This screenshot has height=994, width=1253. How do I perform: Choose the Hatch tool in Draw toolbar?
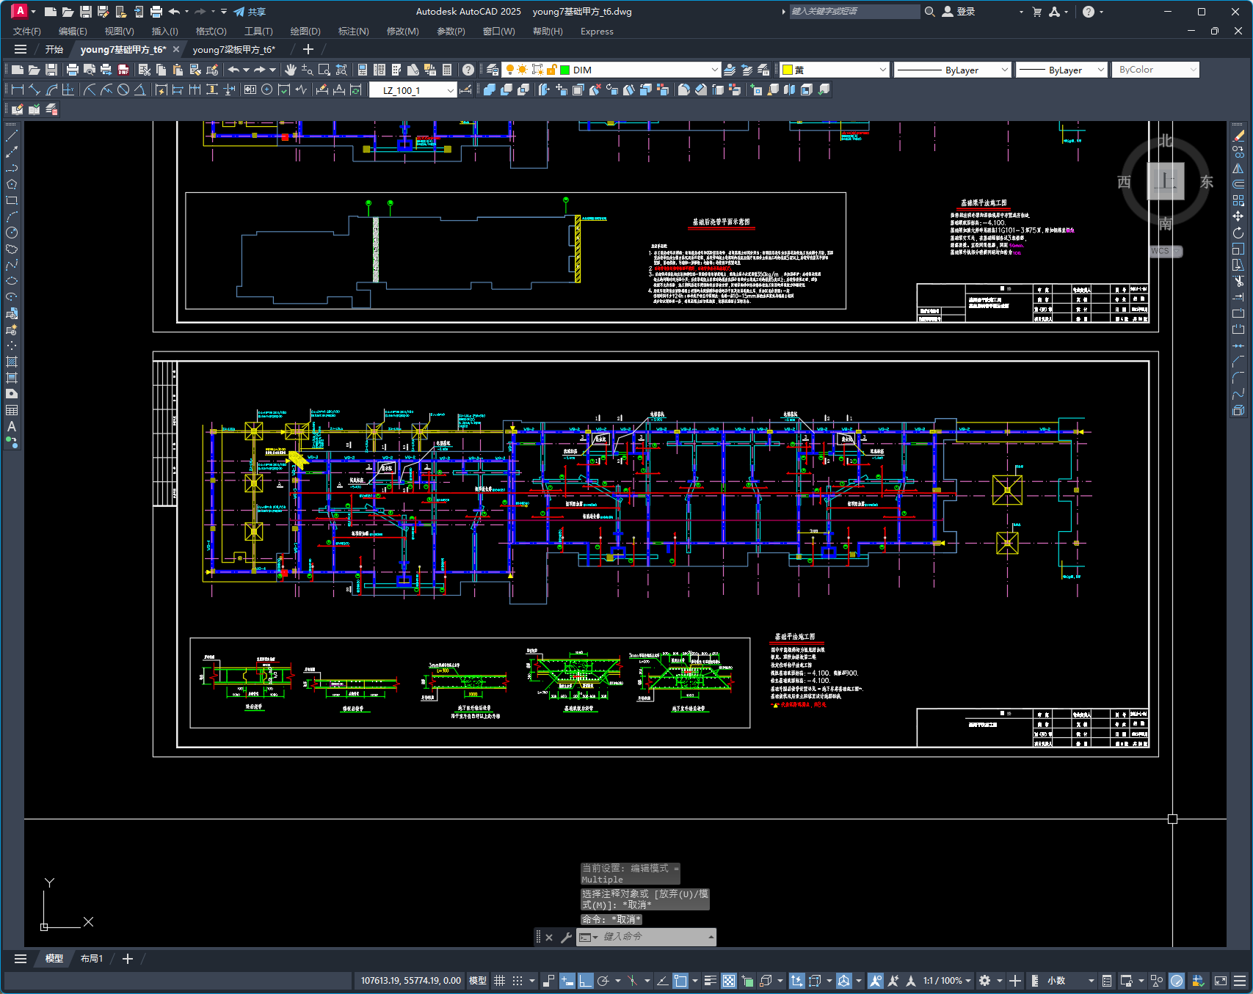[12, 362]
